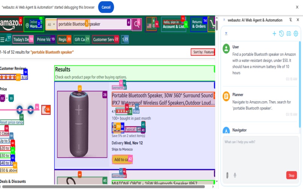Click the Amazon logo
Image resolution: width=303 pixels, height=189 pixels.
click(11, 24)
